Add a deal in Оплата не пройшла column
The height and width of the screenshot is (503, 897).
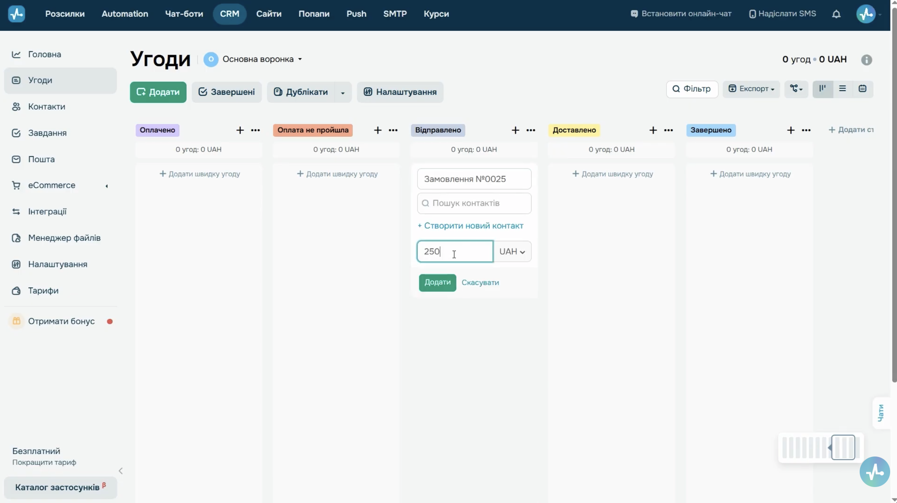(377, 130)
